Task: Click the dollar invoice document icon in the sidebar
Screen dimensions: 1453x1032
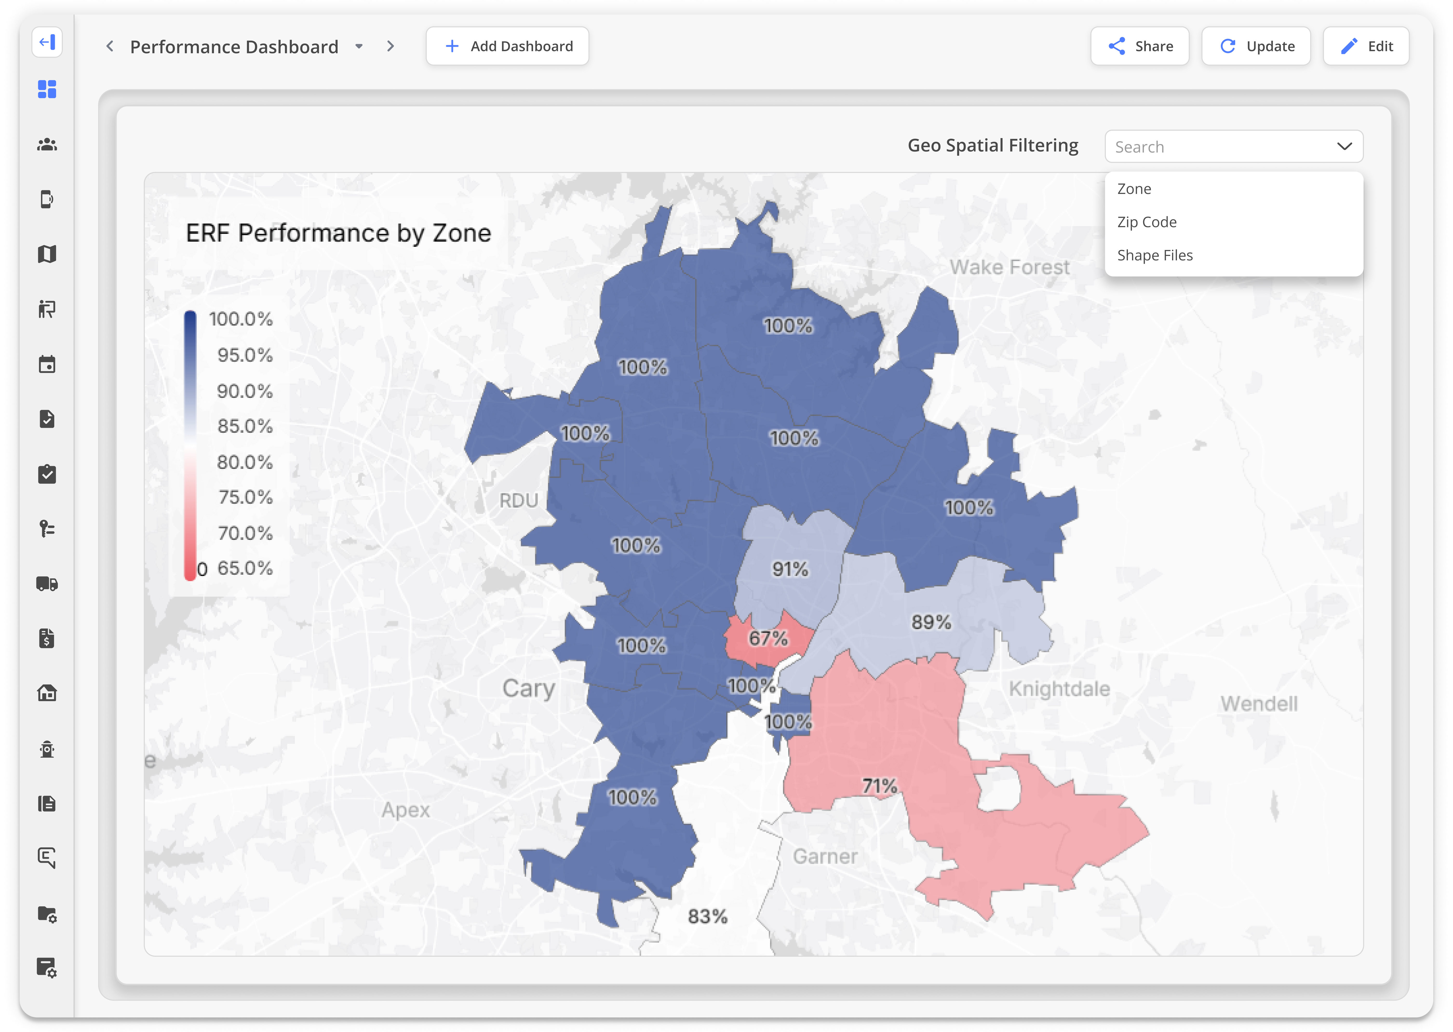Action: pos(47,638)
